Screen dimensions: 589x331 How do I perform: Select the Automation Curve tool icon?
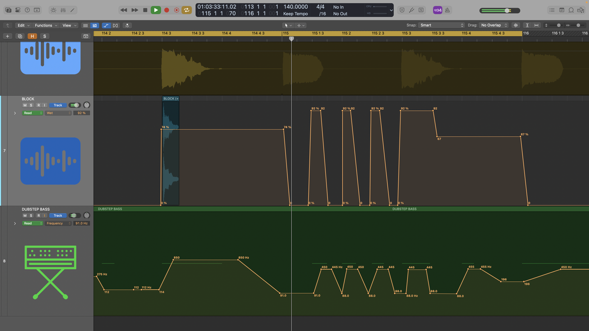pos(106,25)
